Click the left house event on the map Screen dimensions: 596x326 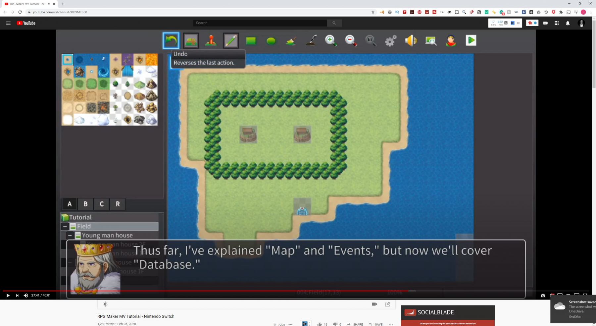248,135
